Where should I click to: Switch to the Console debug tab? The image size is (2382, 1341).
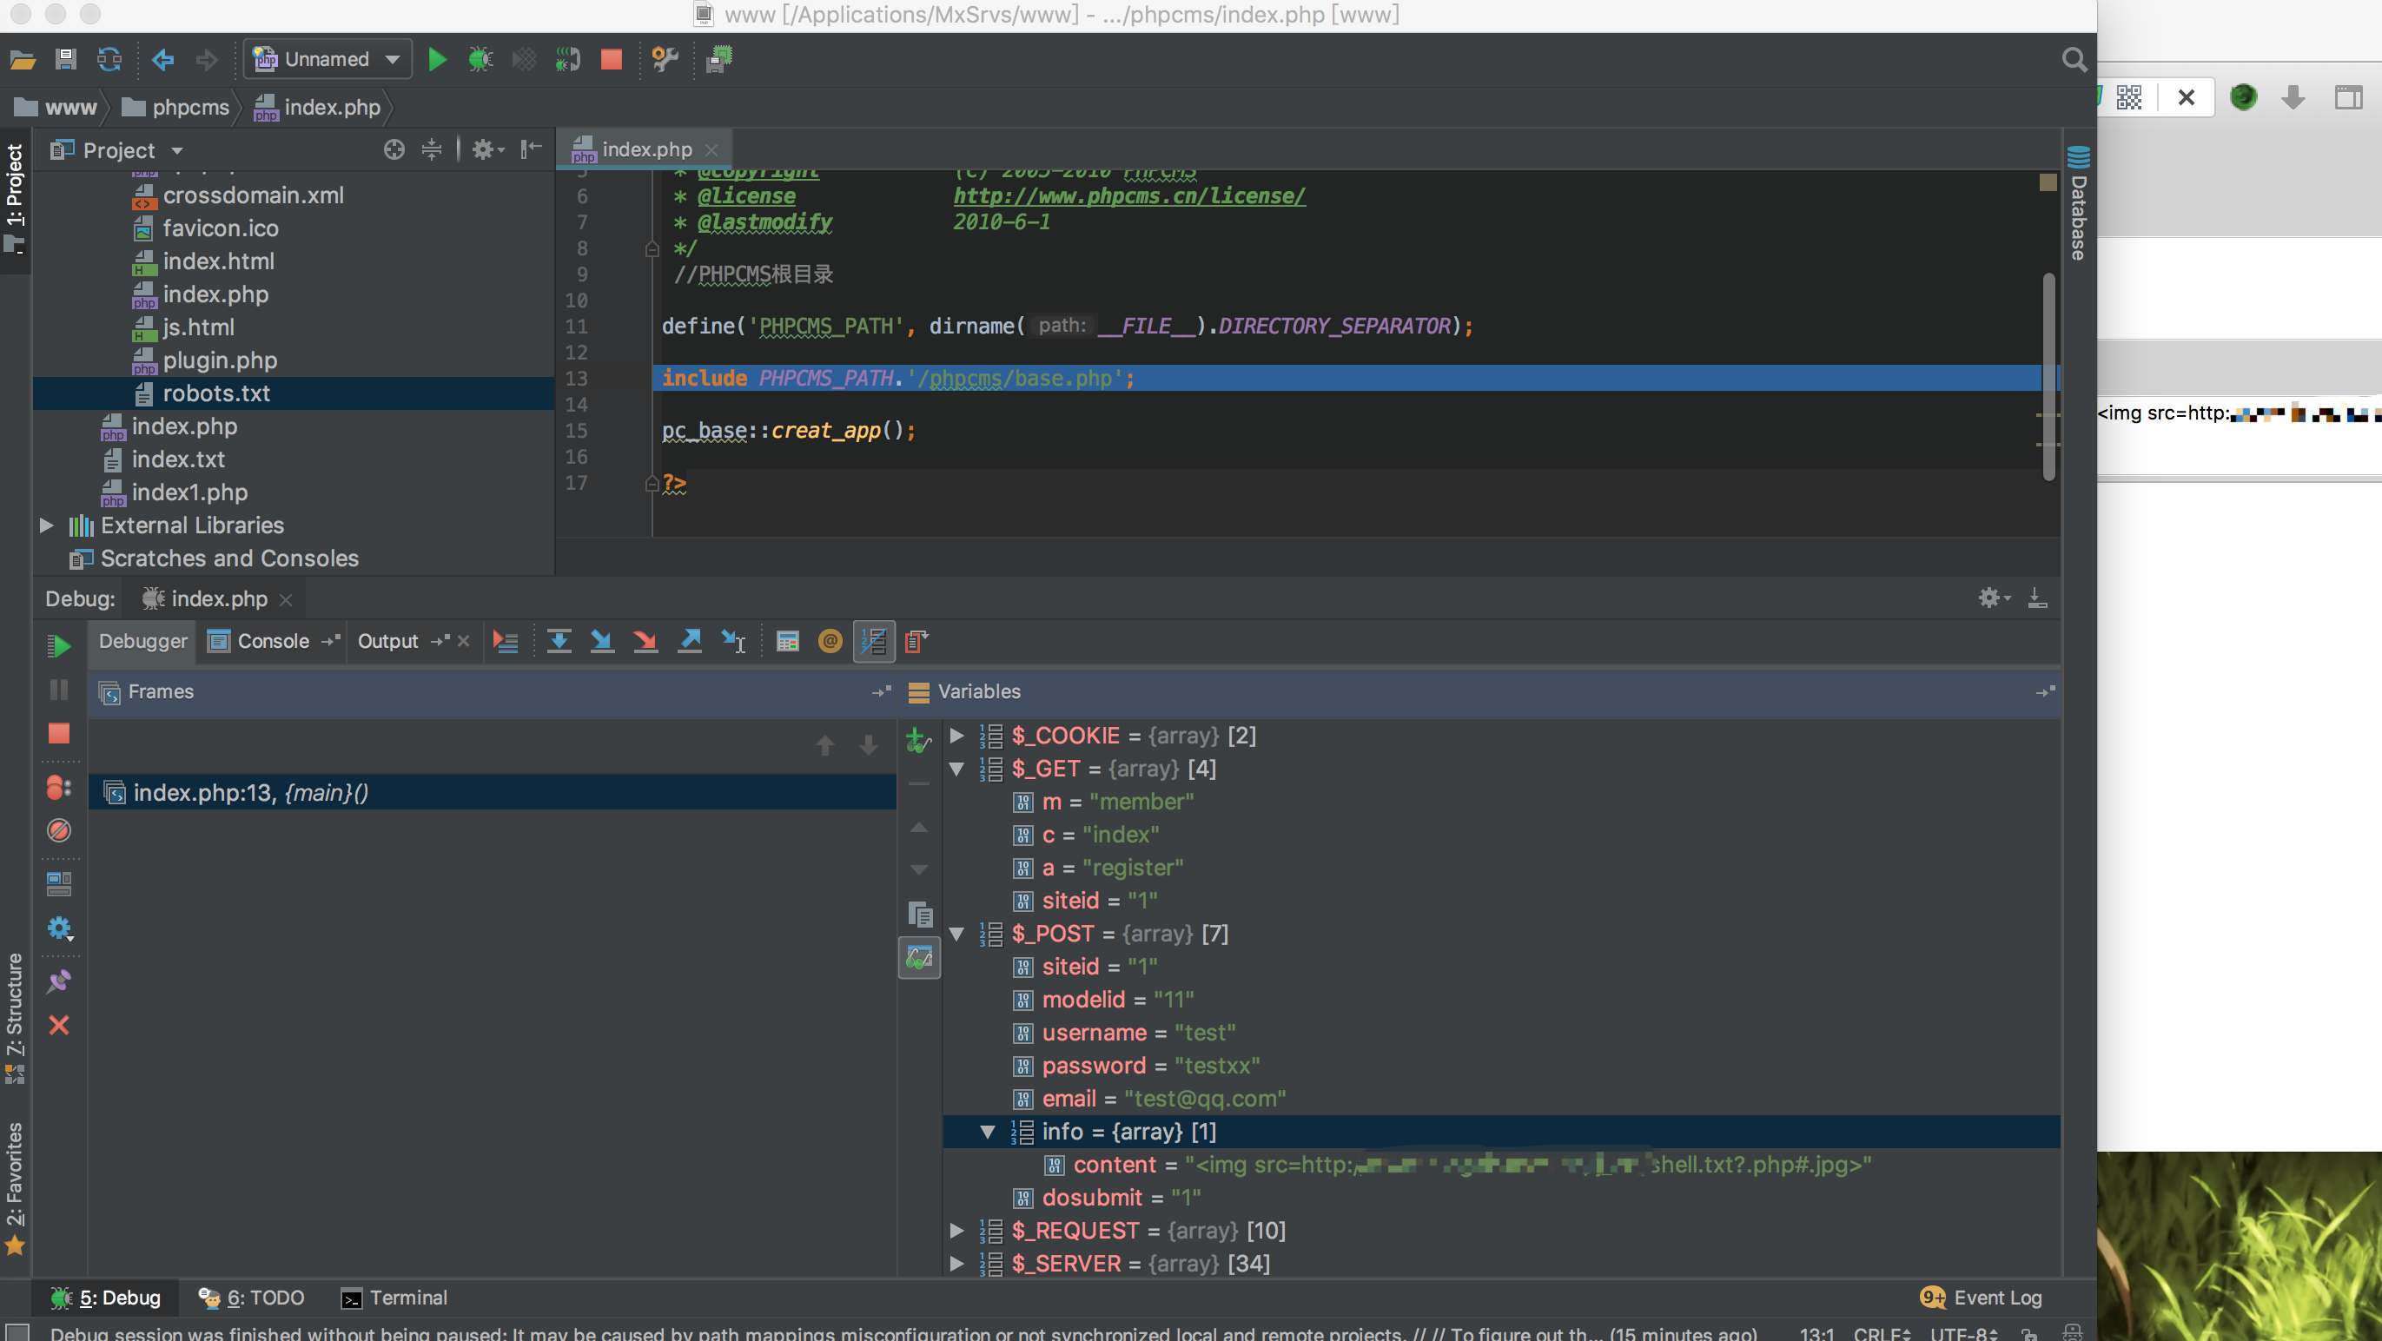point(273,641)
